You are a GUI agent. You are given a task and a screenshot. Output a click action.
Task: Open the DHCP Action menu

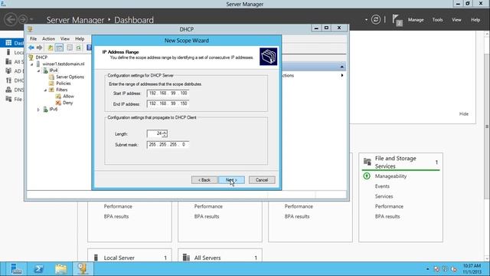(x=48, y=39)
